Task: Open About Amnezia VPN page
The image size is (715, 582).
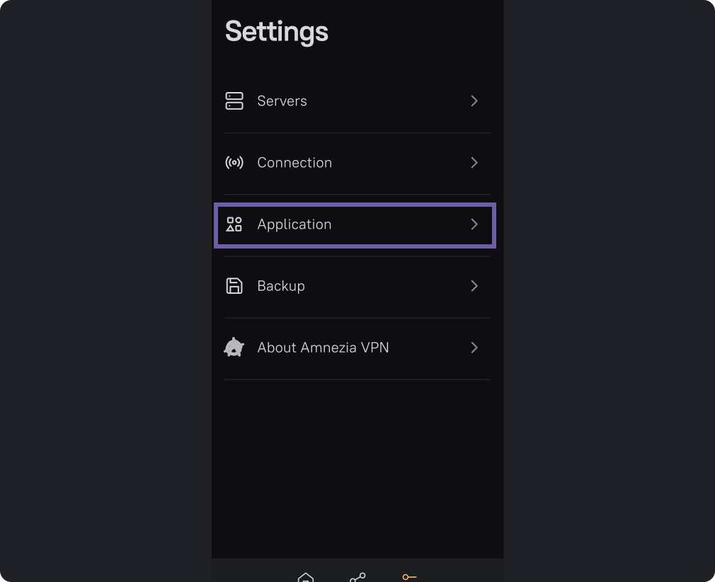Action: (323, 348)
